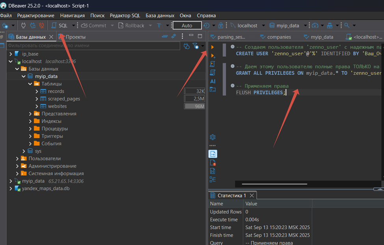Click the orange Execute SQL query icon

tap(213, 47)
